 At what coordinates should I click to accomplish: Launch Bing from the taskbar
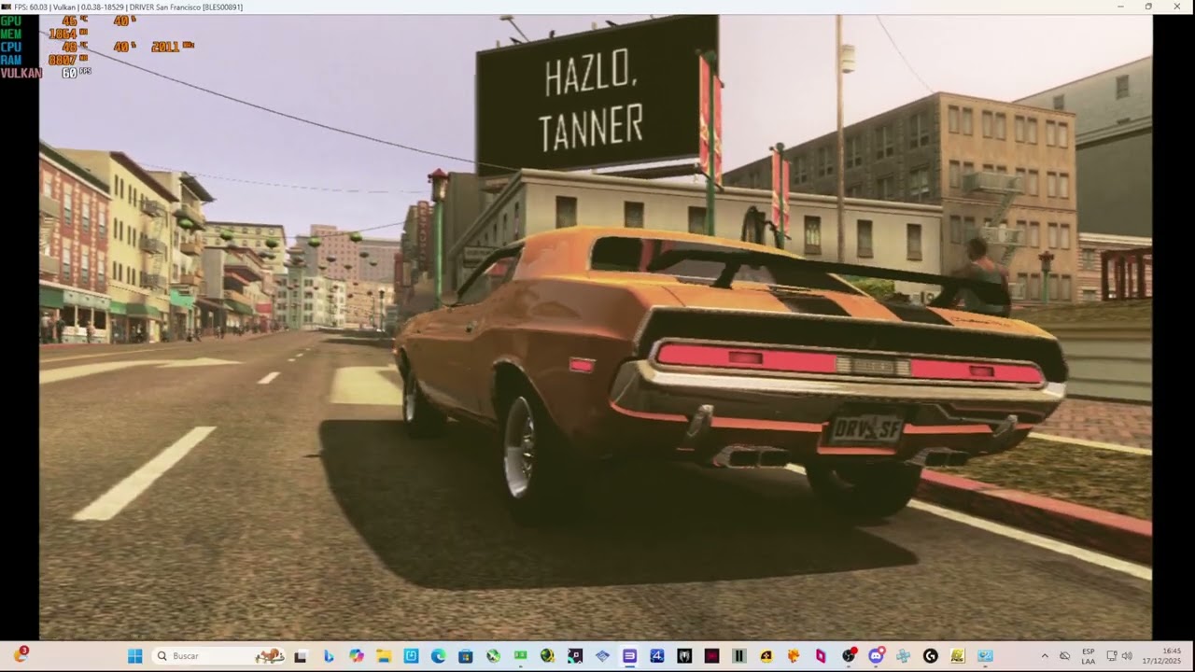(x=329, y=656)
